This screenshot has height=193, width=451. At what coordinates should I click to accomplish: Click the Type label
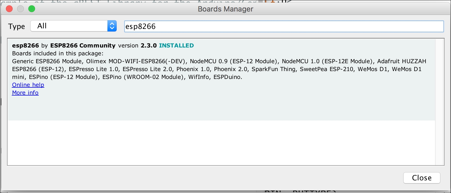17,26
